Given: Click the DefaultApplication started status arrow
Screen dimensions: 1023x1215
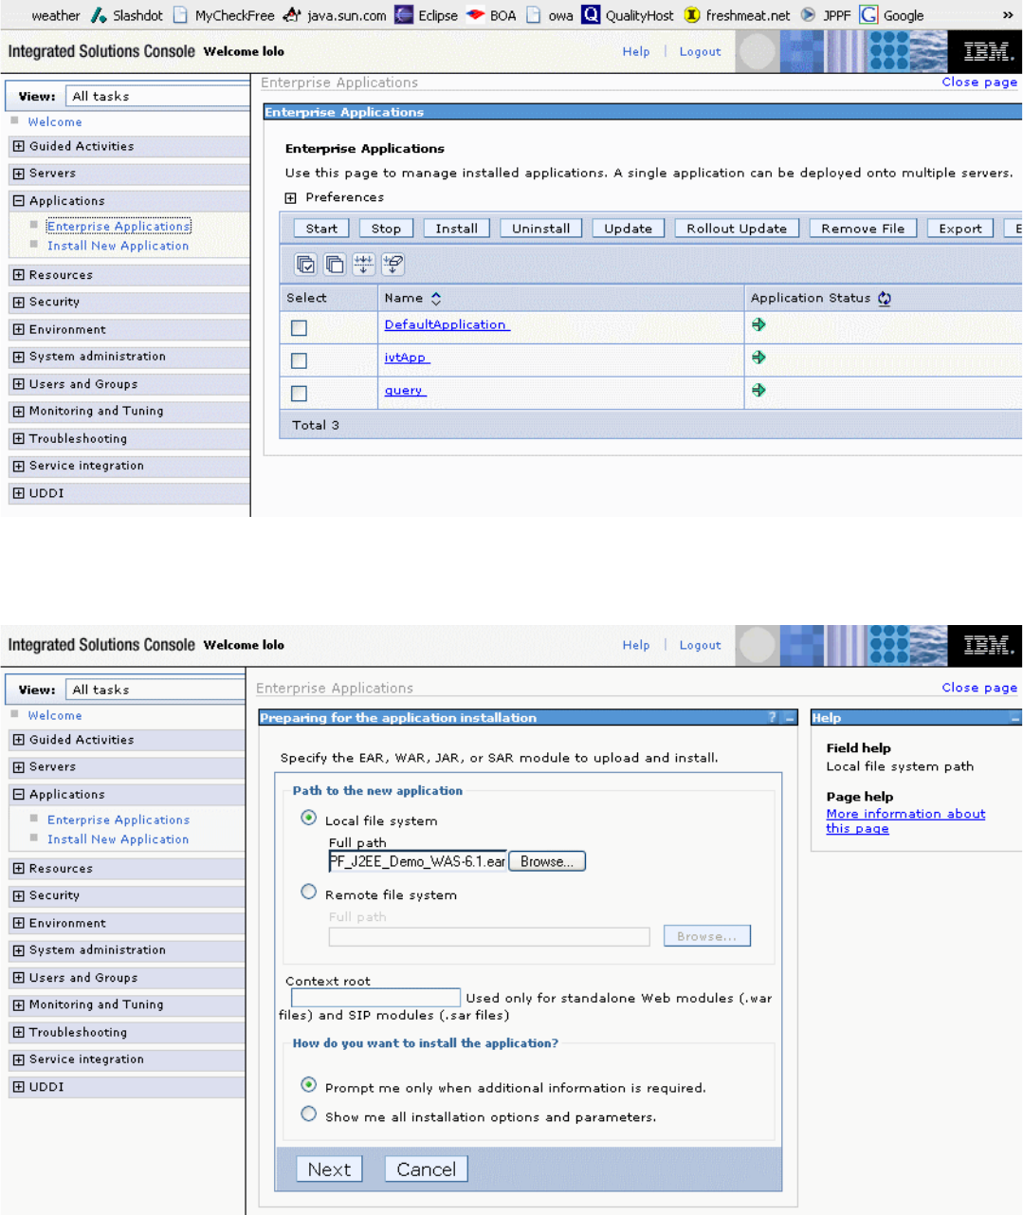Looking at the screenshot, I should coord(758,324).
